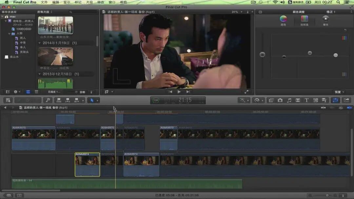Click the append clip button

[x=76, y=100]
